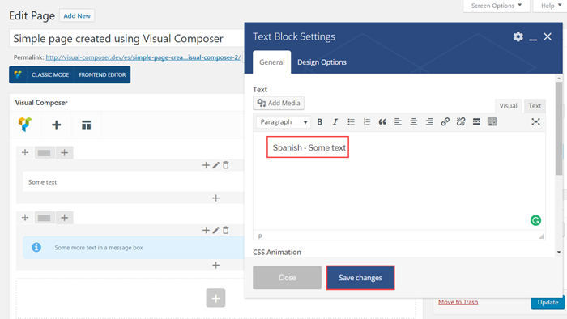
Task: Delete the 'Some text' block with the trash icon
Action: click(x=226, y=165)
